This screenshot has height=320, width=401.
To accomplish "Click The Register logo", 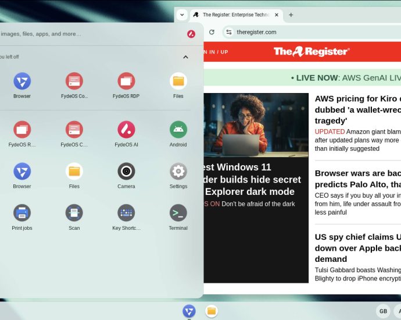I will point(312,51).
